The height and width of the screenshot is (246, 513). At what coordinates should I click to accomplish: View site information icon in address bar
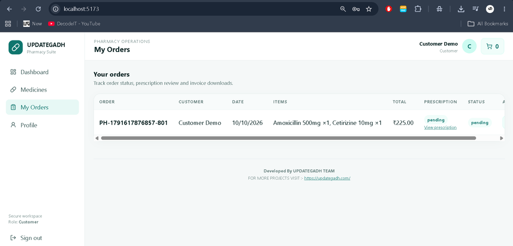pyautogui.click(x=56, y=9)
